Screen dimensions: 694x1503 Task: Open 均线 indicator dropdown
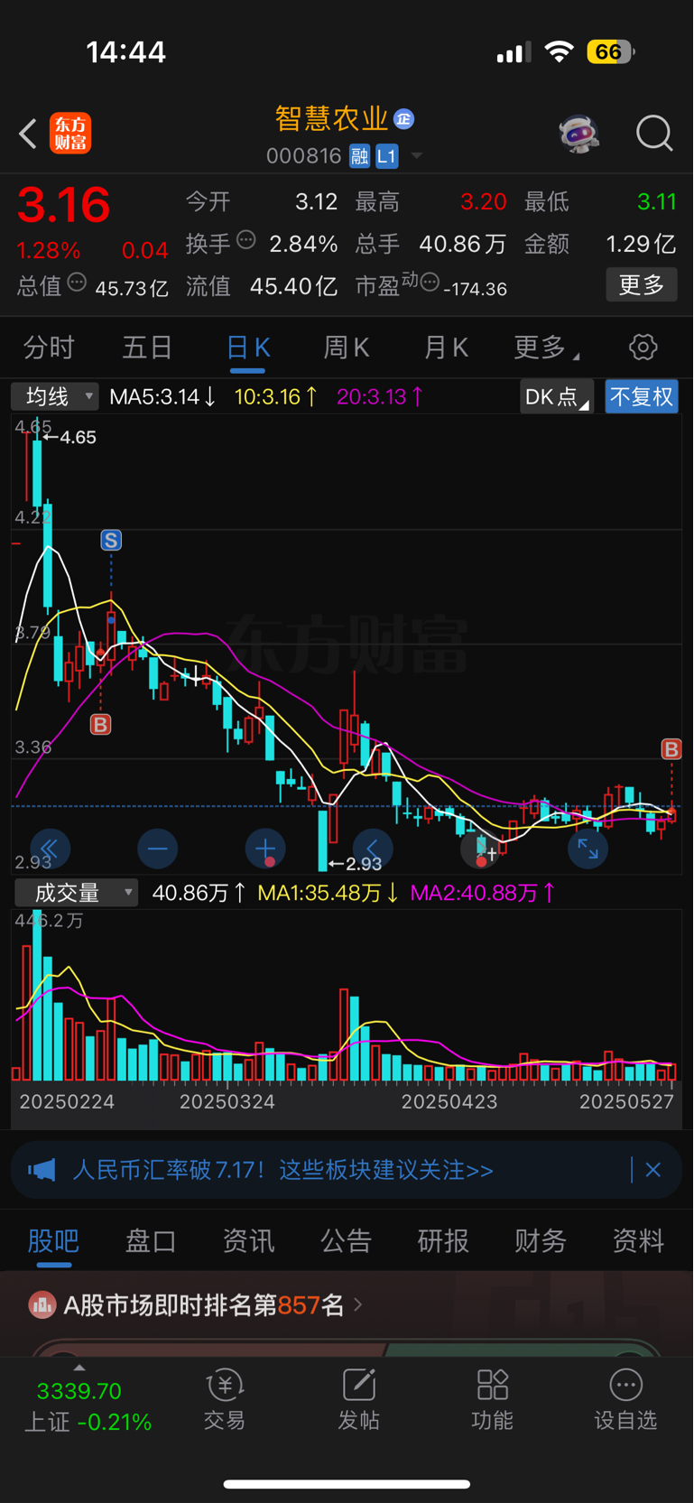coord(55,396)
